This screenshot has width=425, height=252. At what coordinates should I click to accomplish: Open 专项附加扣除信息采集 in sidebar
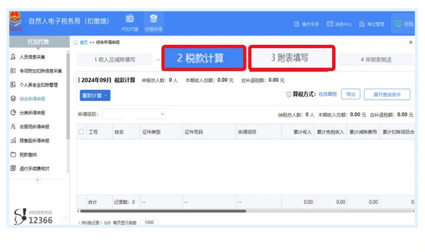coord(41,71)
